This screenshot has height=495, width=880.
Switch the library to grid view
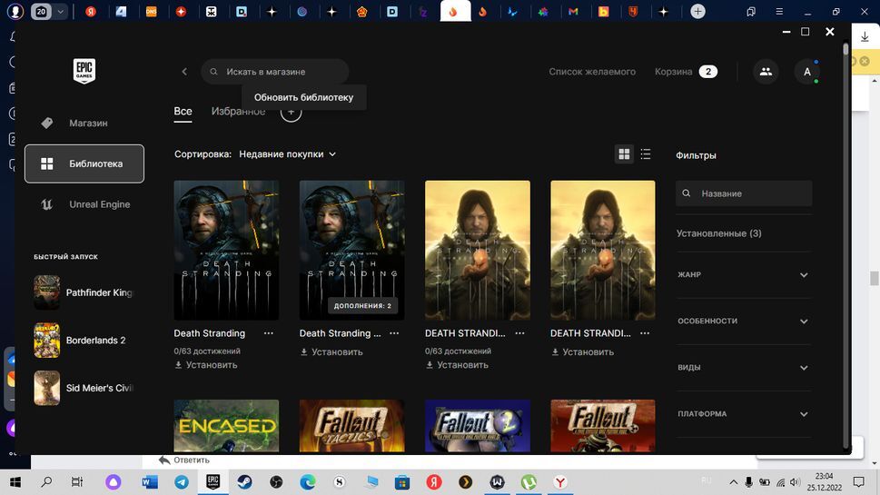point(624,154)
